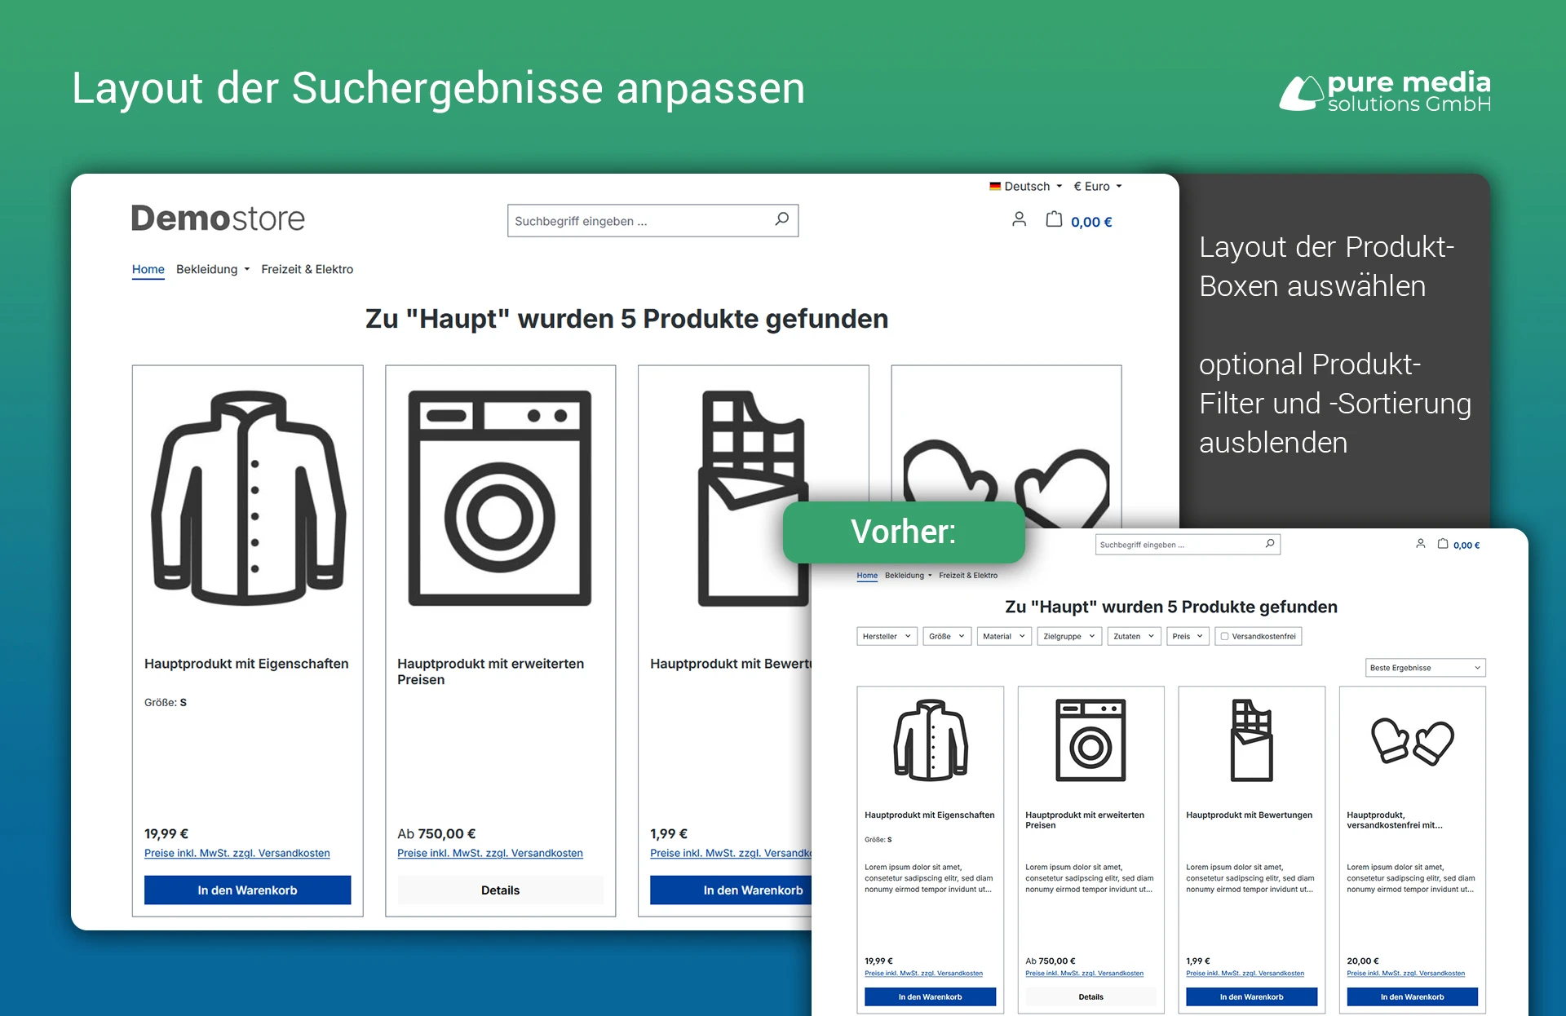Open the Euro currency dropdown
This screenshot has height=1016, width=1566.
[1097, 186]
